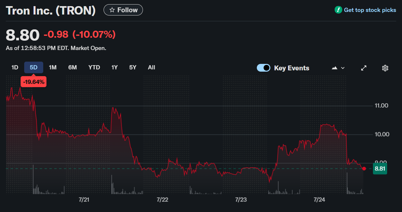This screenshot has width=402, height=212.
Task: Click the 7/24 date label
Action: coord(319,200)
